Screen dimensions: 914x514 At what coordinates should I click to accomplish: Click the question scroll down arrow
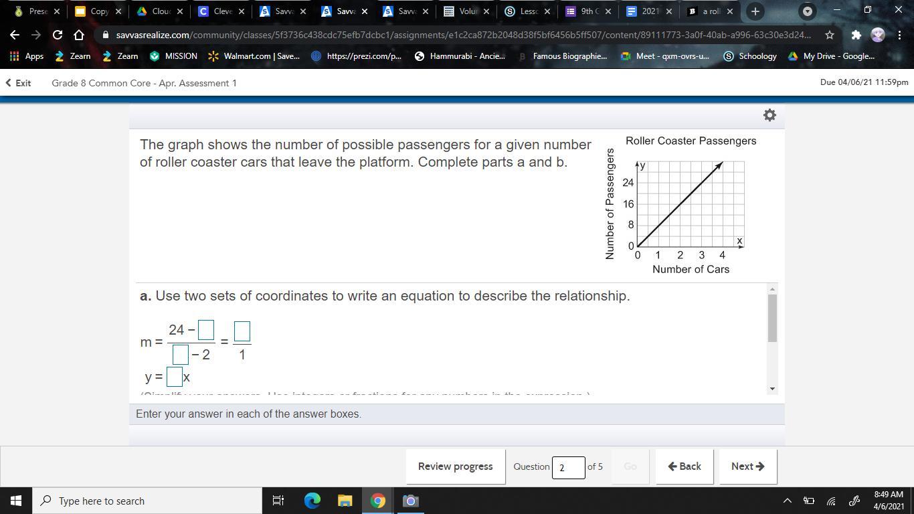772,389
